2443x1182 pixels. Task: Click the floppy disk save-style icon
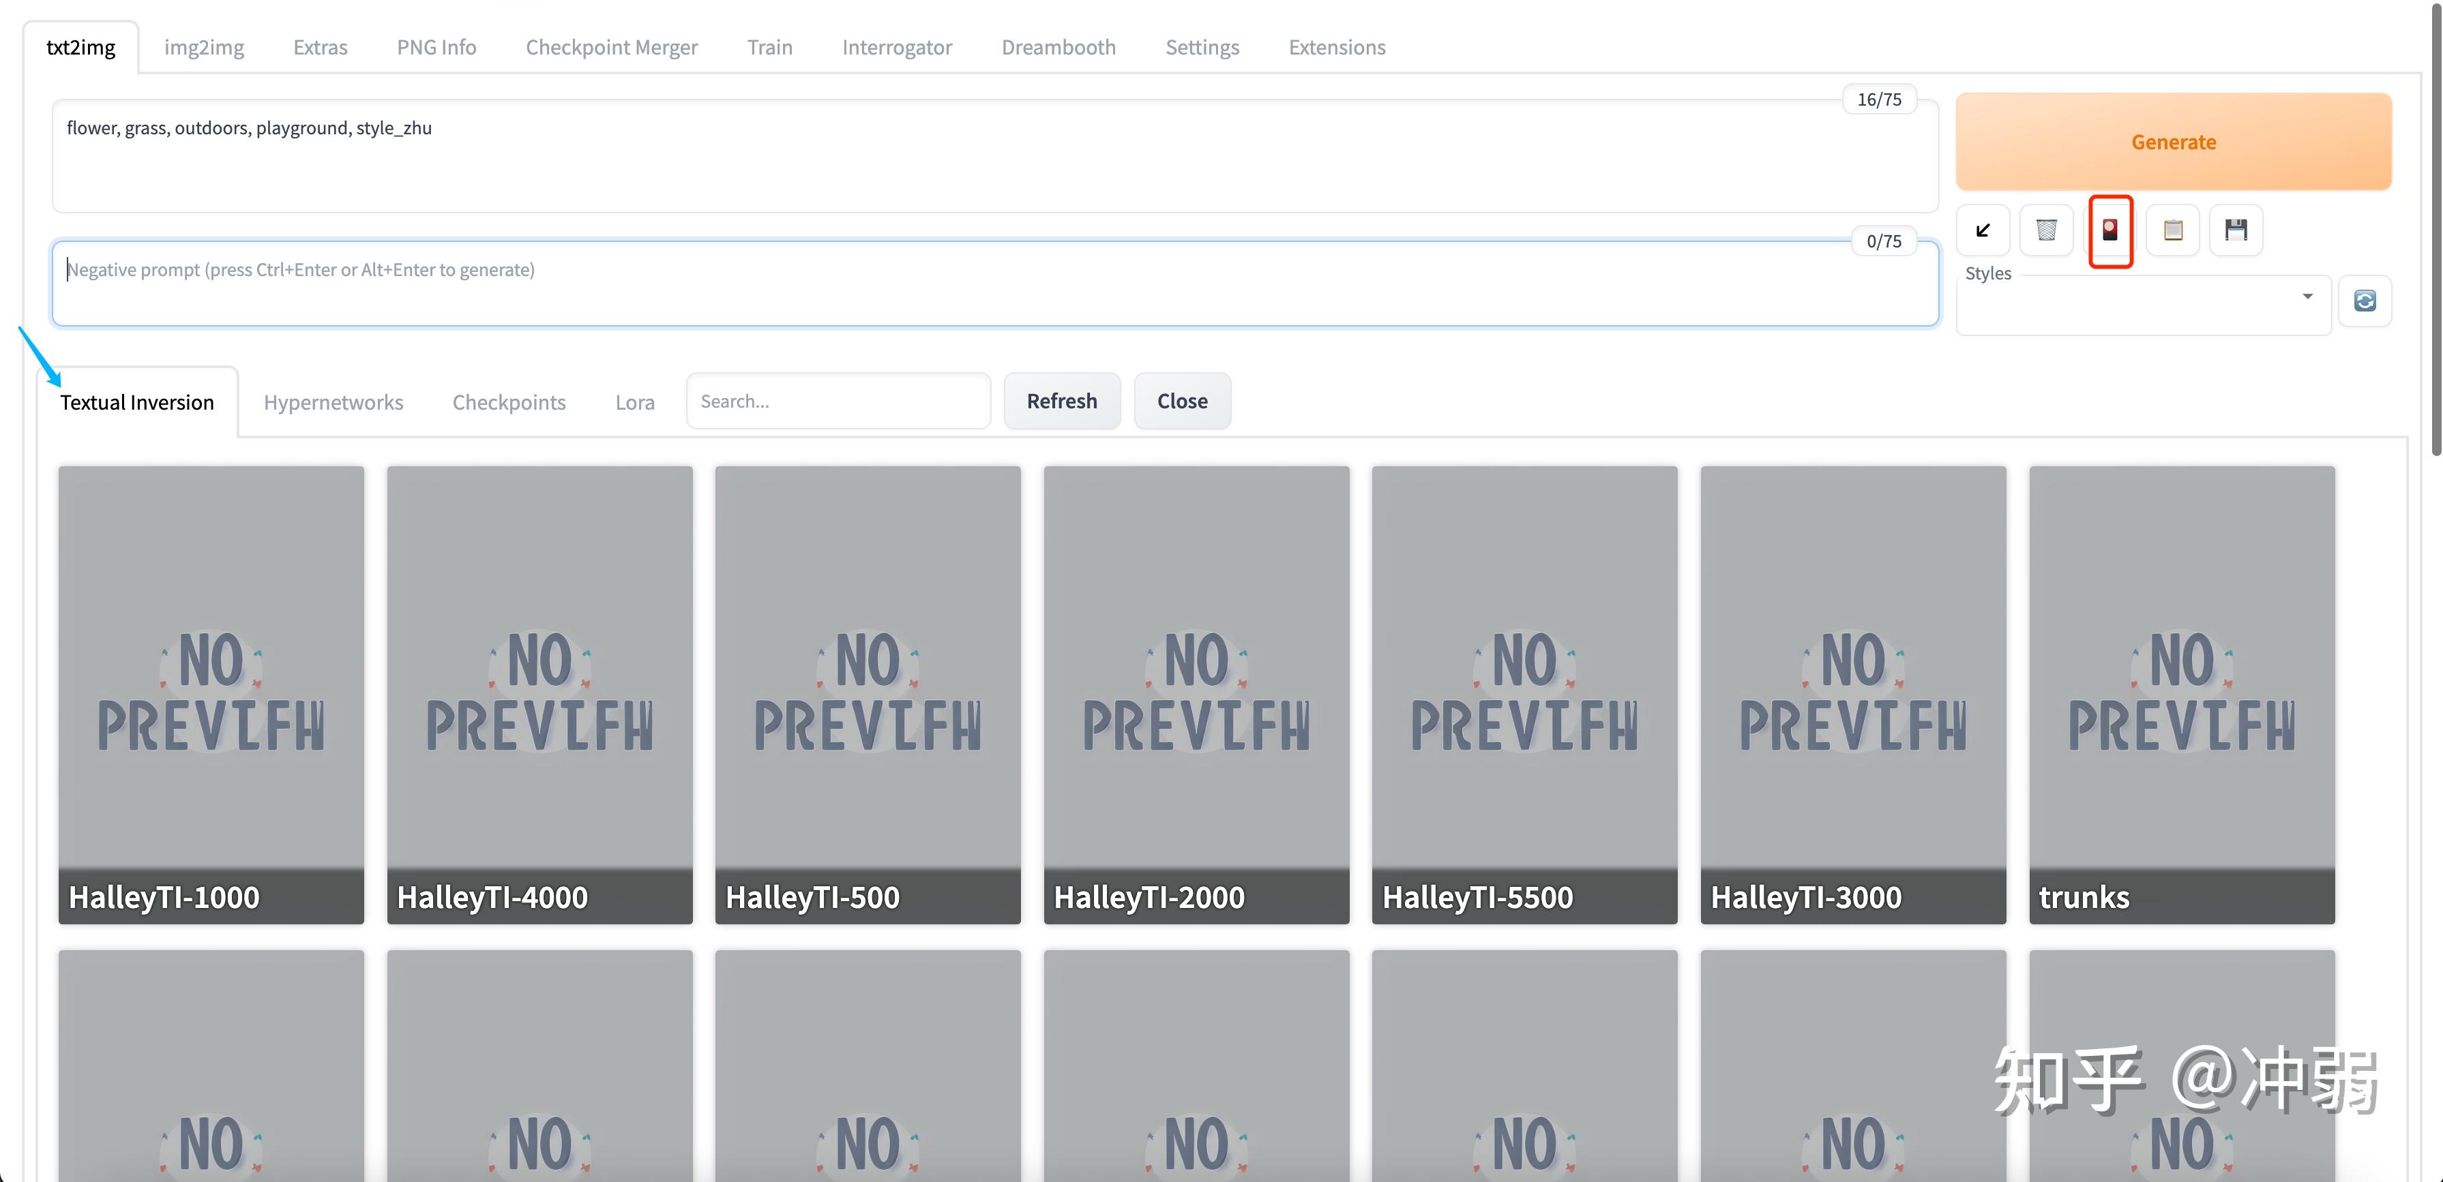coord(2235,230)
